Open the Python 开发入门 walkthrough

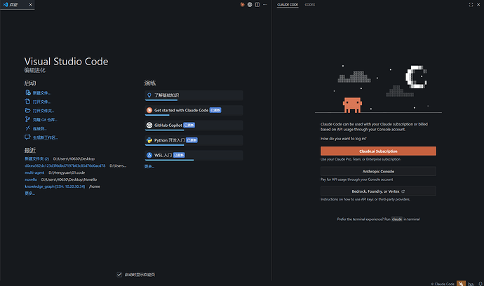(194, 140)
